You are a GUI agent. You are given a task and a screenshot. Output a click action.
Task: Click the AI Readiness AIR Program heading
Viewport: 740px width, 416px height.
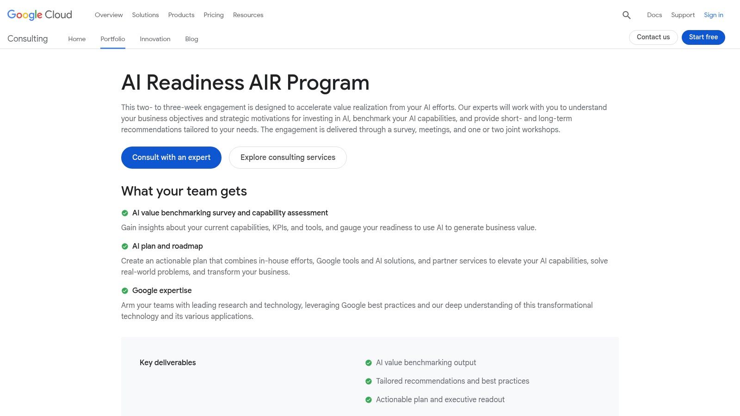245,83
